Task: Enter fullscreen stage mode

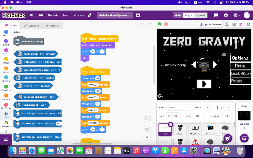Action: point(248,24)
